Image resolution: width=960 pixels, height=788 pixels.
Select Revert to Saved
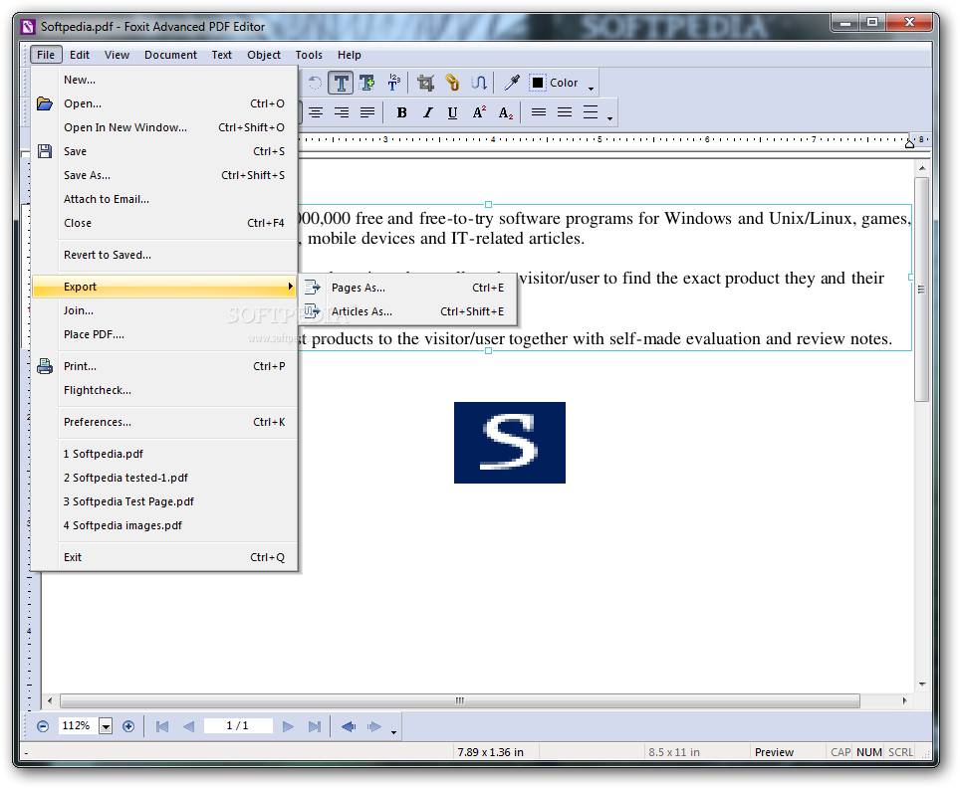pos(163,255)
